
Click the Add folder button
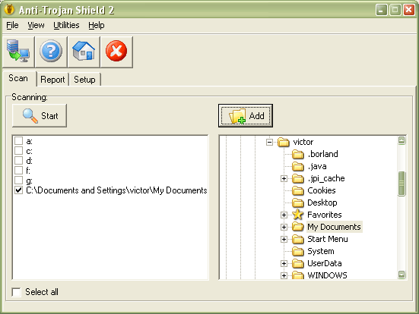tap(246, 116)
